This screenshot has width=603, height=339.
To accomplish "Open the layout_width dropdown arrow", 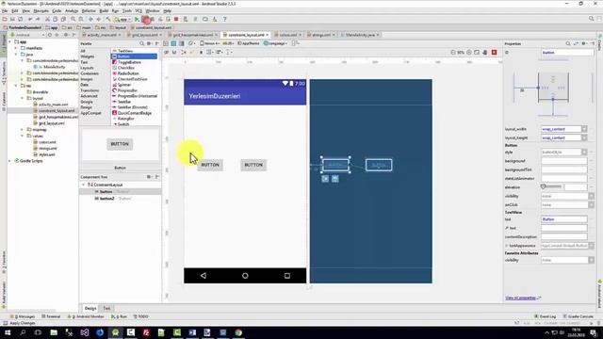I will 584,129.
